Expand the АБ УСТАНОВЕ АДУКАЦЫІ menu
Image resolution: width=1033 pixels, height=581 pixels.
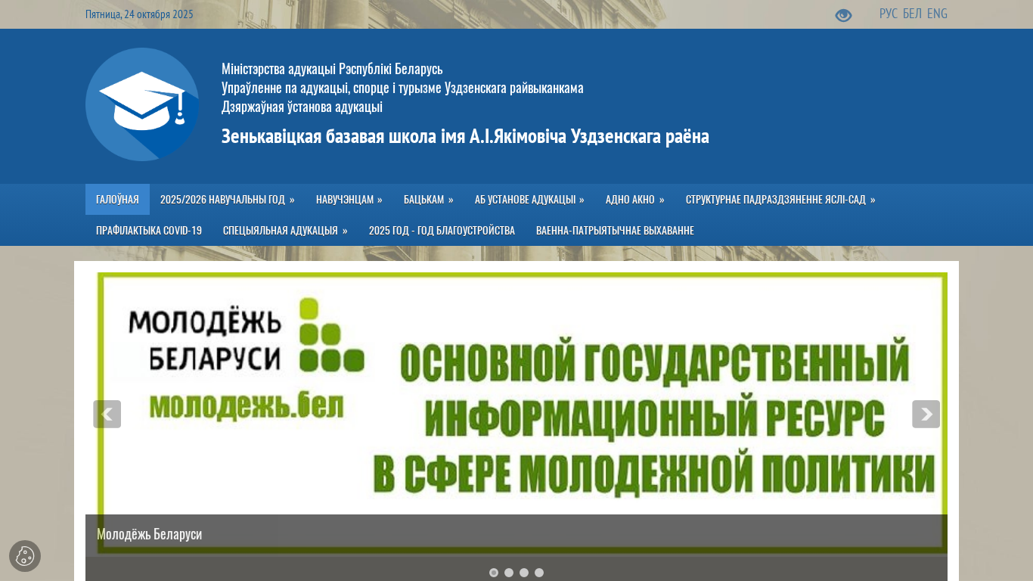click(529, 200)
